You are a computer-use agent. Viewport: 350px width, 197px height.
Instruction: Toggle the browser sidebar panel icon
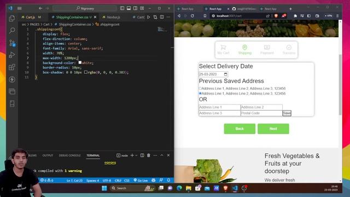point(309,16)
